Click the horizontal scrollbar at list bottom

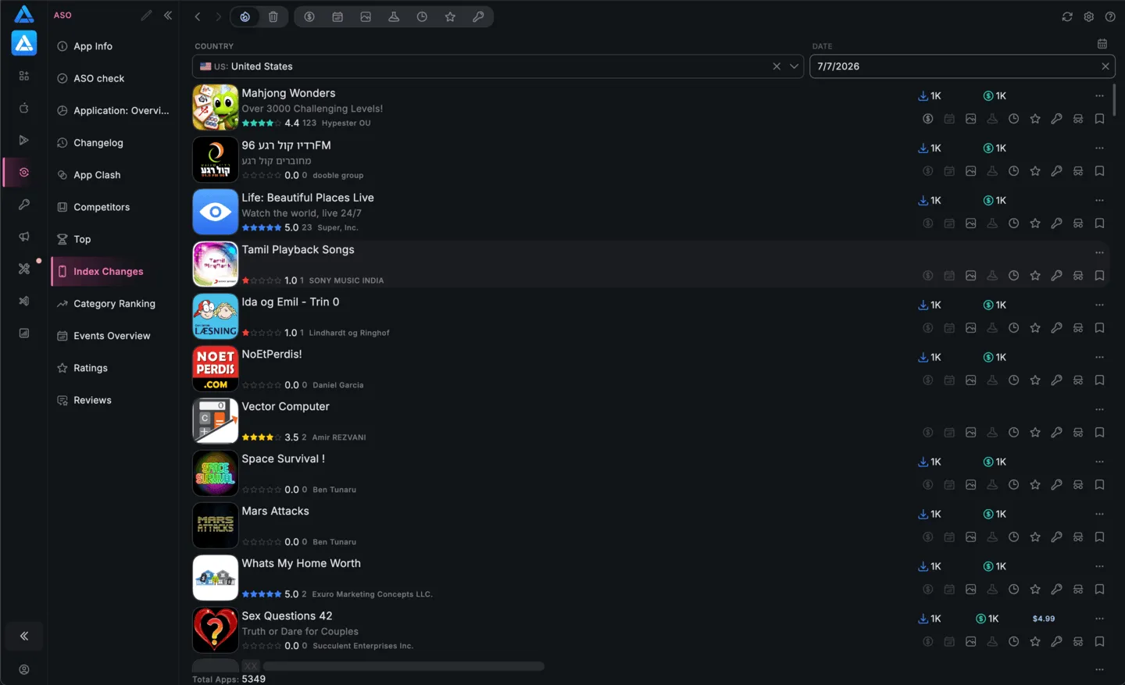tap(404, 666)
